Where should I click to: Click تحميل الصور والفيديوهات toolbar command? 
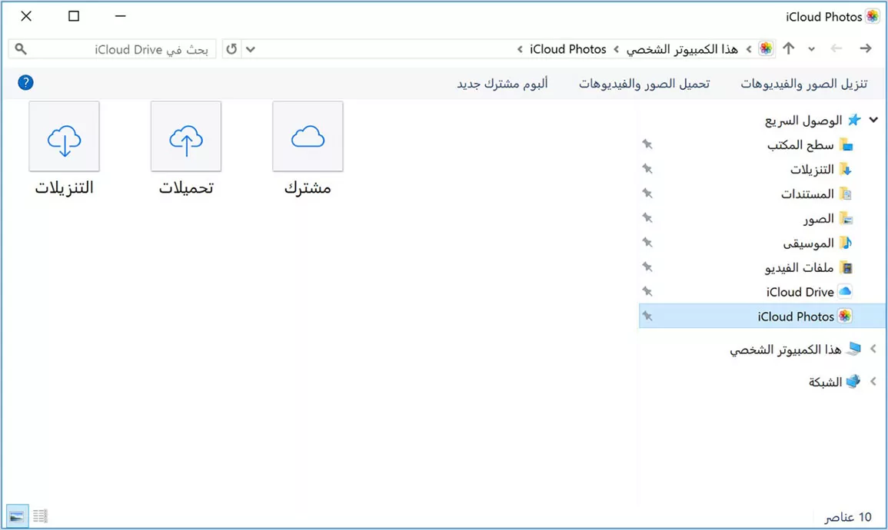click(x=644, y=84)
